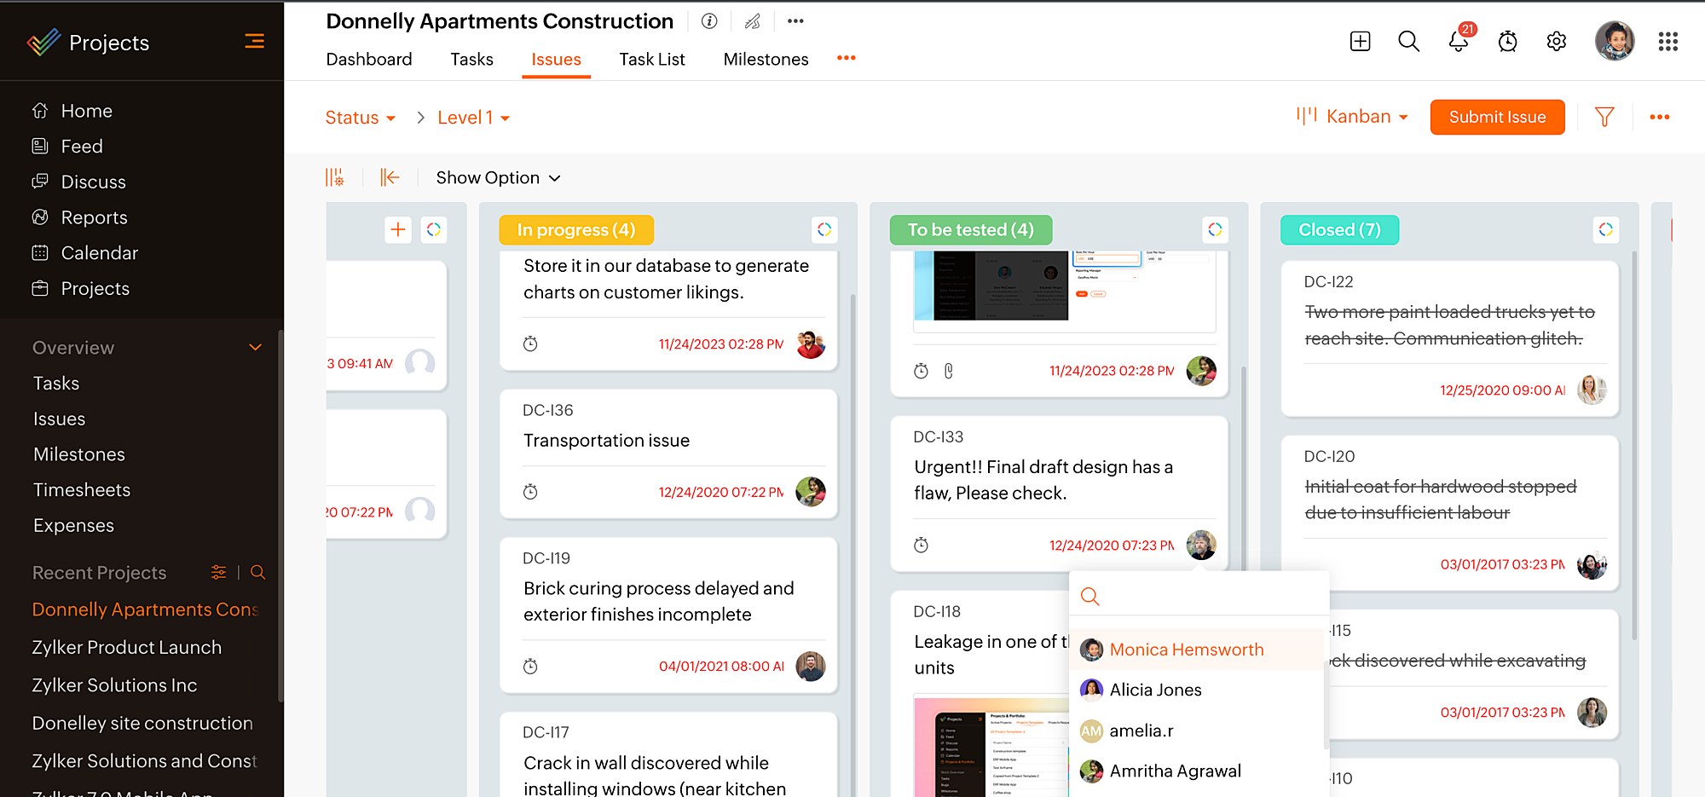This screenshot has height=797, width=1705.
Task: Open the screenshot thumbnail on the DC-I18 card
Action: coord(991,747)
